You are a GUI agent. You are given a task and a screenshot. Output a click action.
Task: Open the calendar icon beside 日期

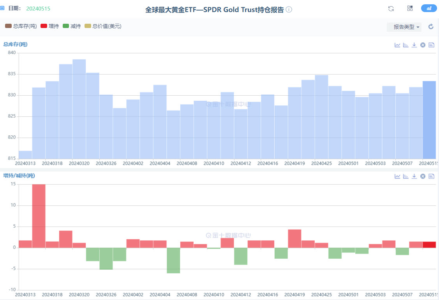(x=2, y=8)
